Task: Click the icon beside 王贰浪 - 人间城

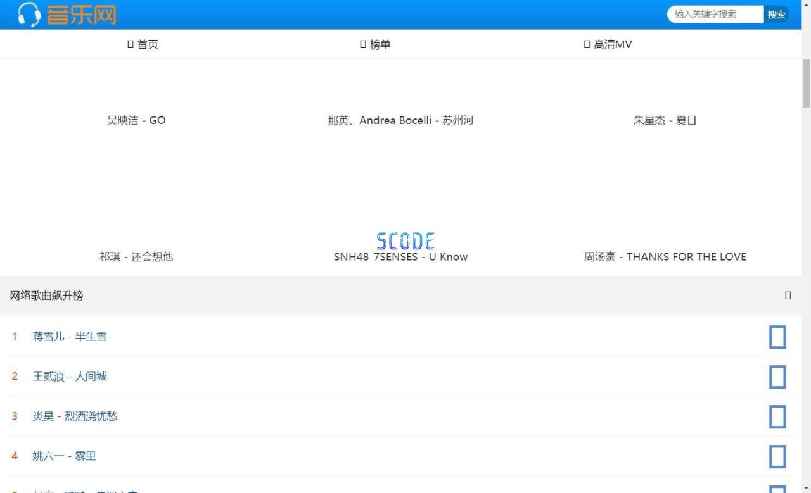Action: [777, 377]
